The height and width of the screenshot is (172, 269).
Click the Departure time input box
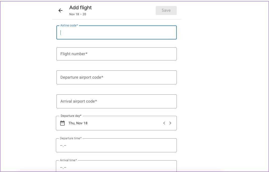(116, 146)
